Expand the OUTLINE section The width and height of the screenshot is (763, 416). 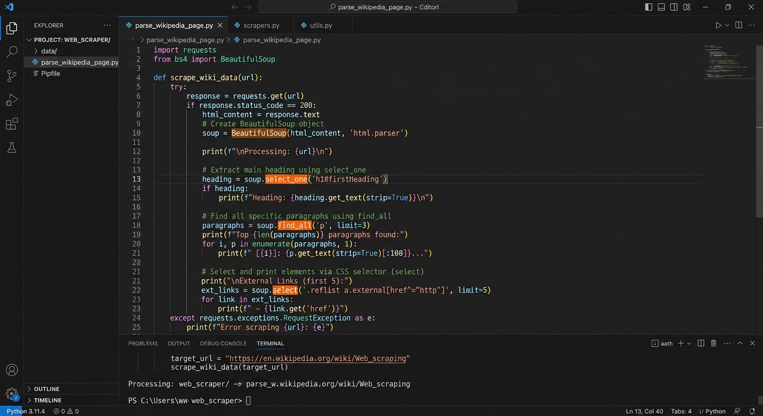click(x=72, y=389)
